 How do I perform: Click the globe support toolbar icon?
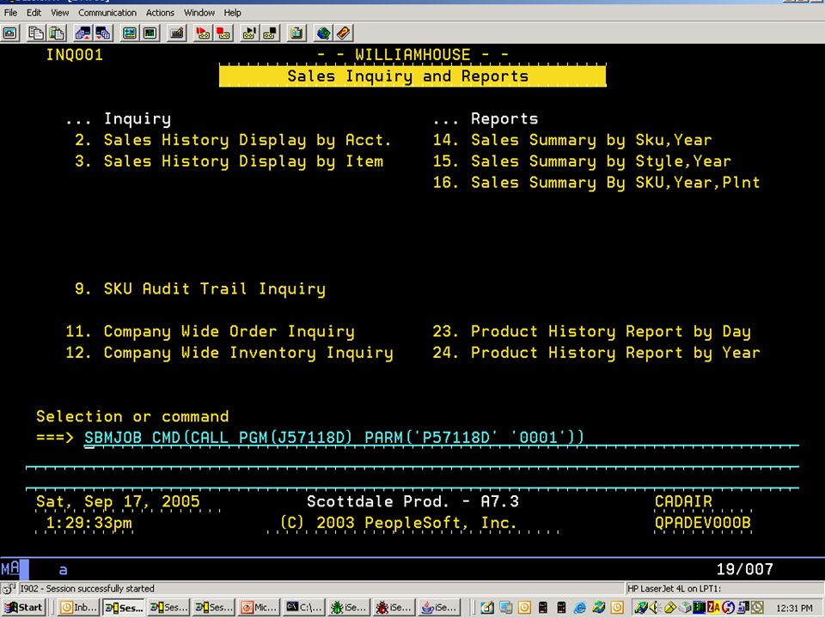(x=323, y=33)
